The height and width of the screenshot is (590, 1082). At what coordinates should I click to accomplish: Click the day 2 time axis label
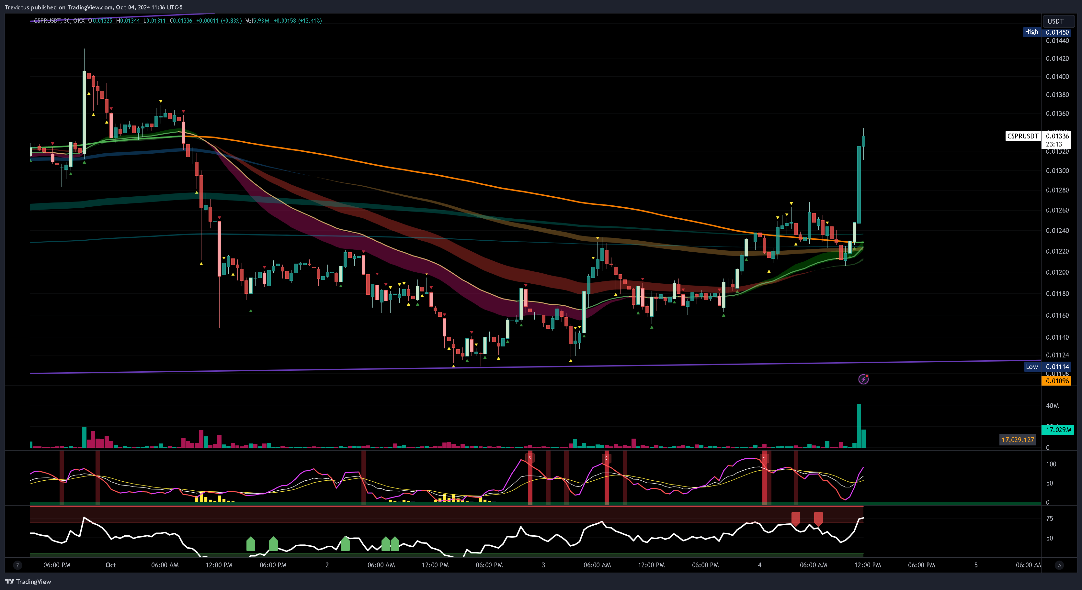coord(327,565)
